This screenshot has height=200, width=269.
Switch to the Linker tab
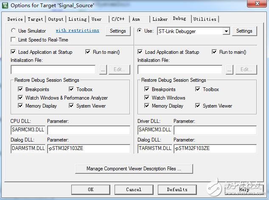pos(160,19)
